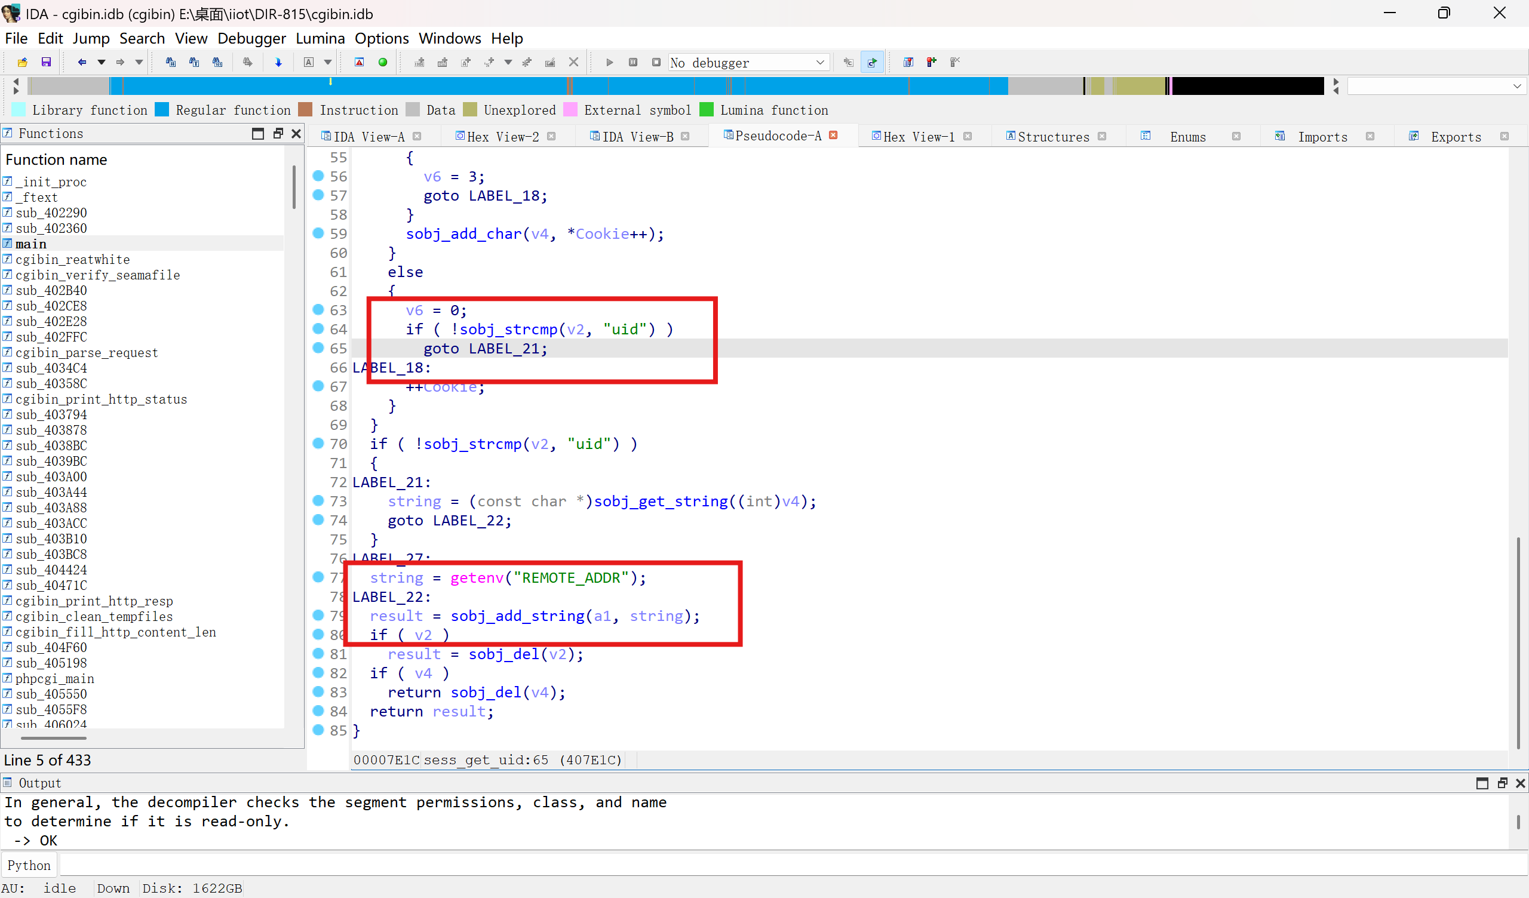Click the Python interpreter selector button

click(x=29, y=865)
